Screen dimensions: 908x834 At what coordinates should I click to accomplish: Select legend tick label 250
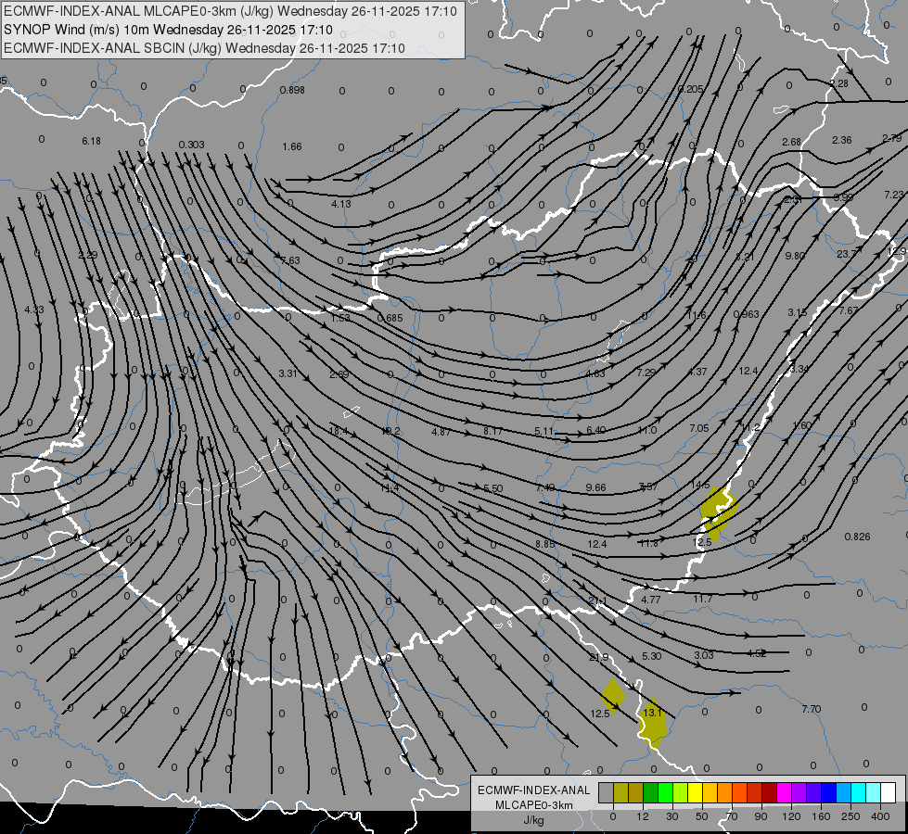[850, 816]
